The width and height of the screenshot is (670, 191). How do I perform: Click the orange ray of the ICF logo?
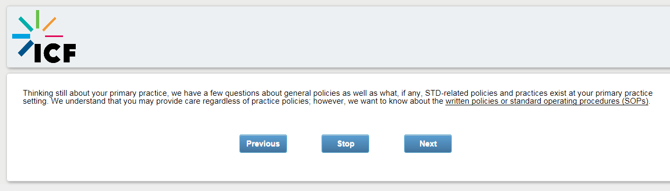point(49,24)
